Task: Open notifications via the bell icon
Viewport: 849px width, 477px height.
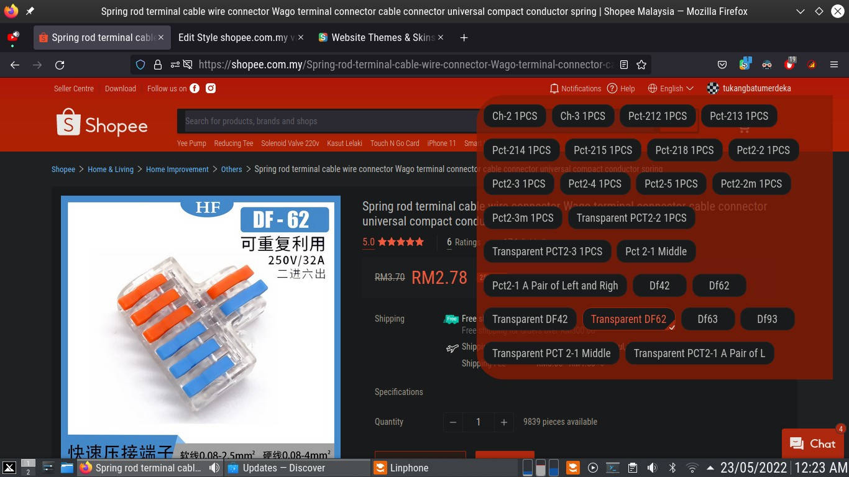Action: point(554,88)
